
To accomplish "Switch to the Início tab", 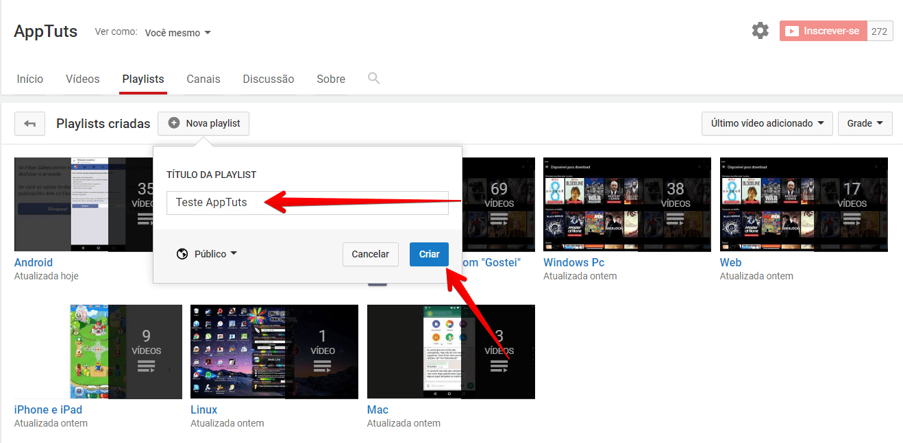I will 30,79.
